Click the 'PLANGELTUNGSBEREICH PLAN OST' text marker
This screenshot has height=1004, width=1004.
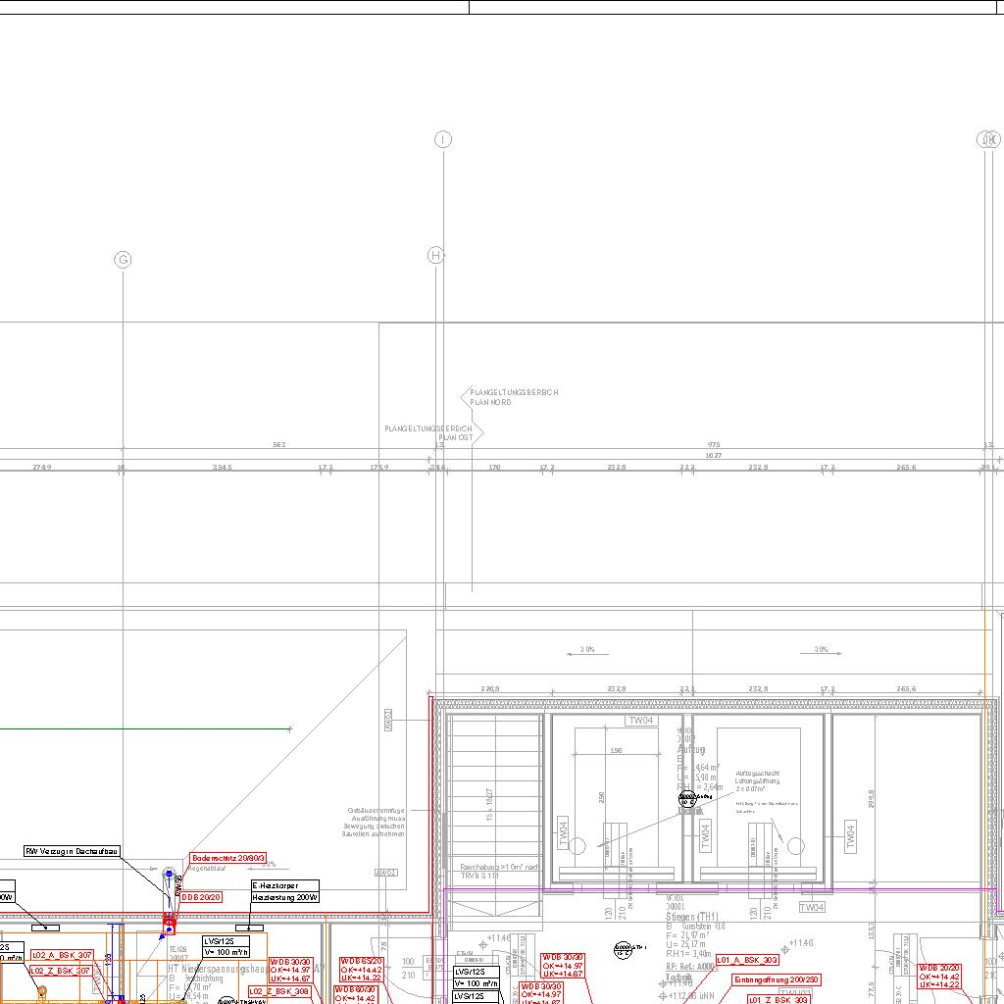click(428, 432)
